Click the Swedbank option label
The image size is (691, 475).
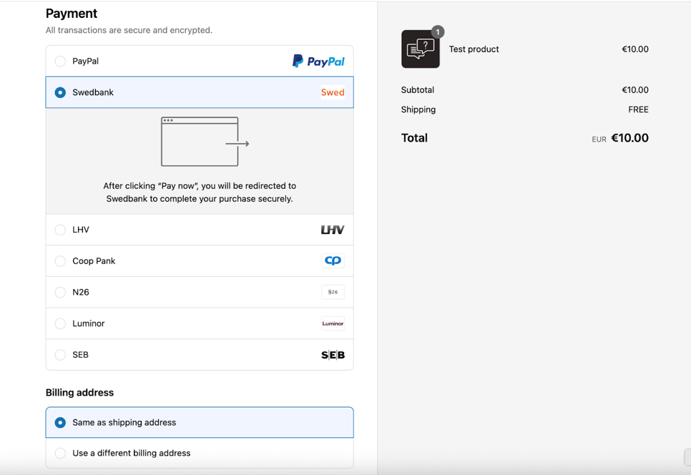pos(93,92)
